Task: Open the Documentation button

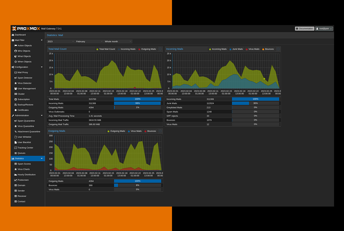Action: point(304,29)
